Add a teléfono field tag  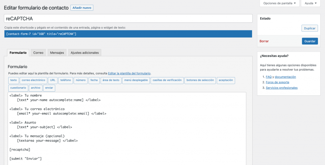[66, 80]
